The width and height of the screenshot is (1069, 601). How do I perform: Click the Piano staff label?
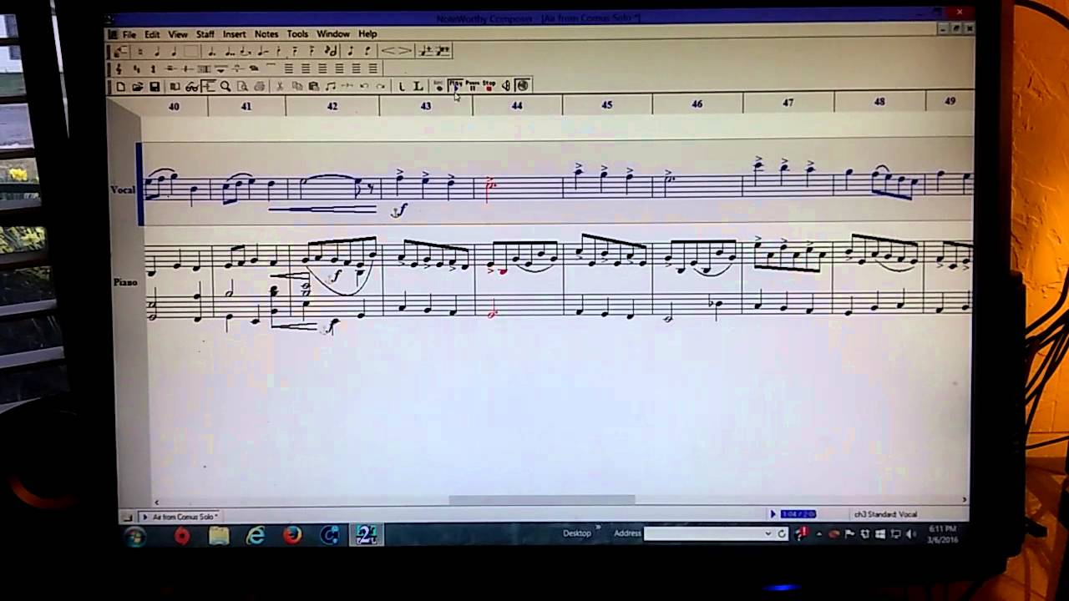click(125, 282)
